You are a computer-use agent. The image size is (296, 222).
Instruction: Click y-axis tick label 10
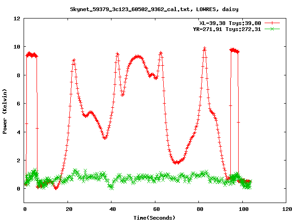17,47
